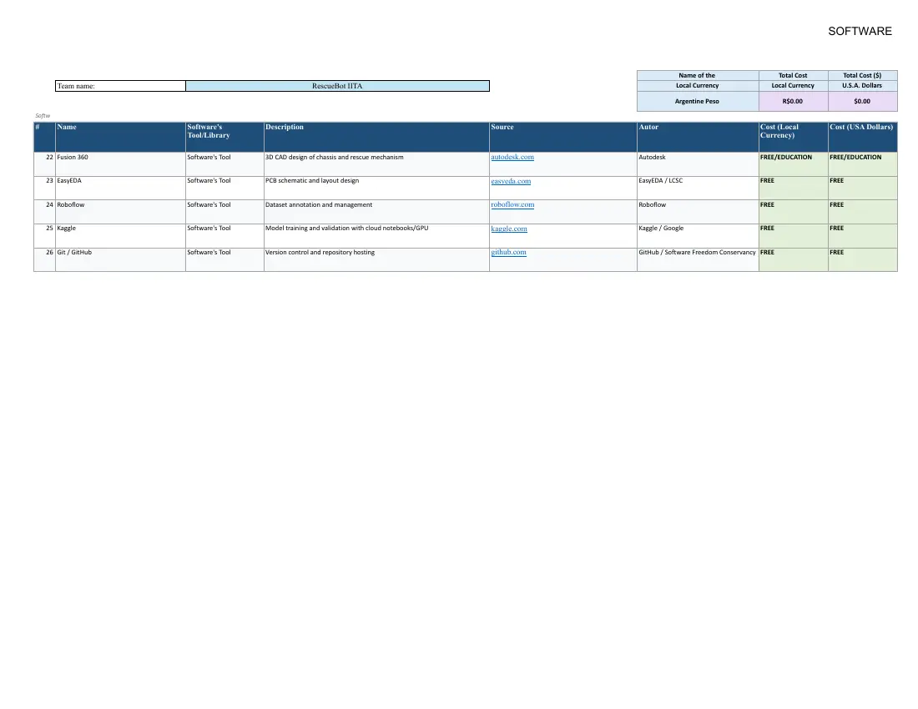The width and height of the screenshot is (918, 709).
Task: Select Version control and repository hosting cell
Action: [376, 259]
